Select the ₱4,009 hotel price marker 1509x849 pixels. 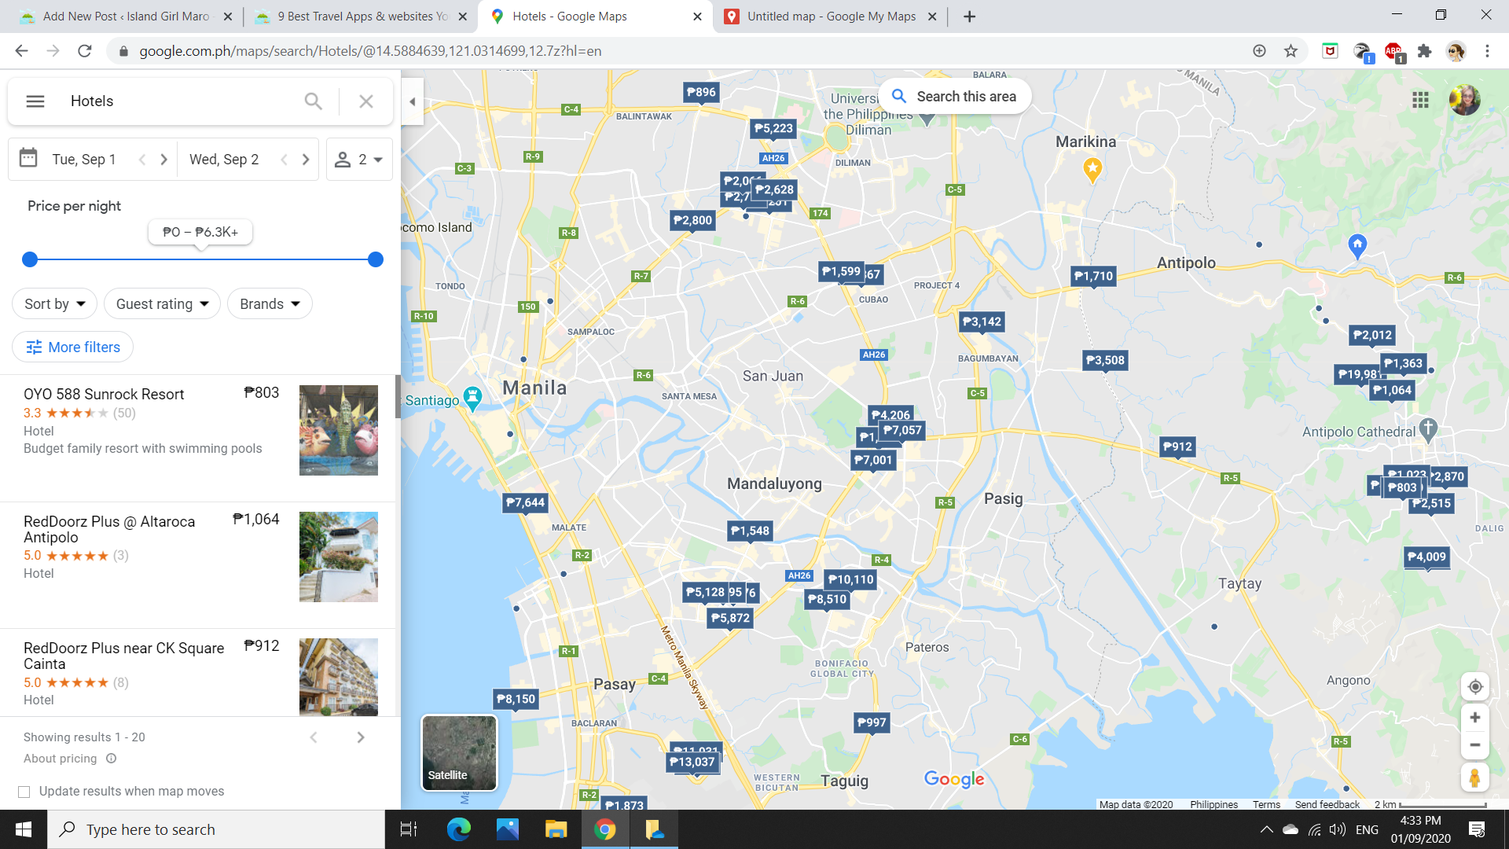click(1426, 557)
